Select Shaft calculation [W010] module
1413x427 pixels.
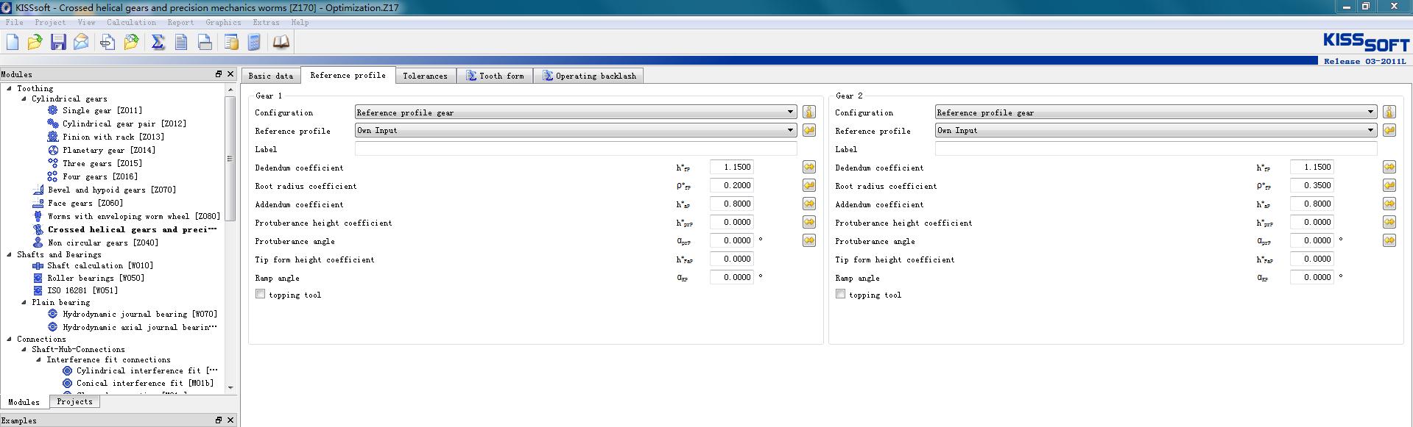click(100, 265)
